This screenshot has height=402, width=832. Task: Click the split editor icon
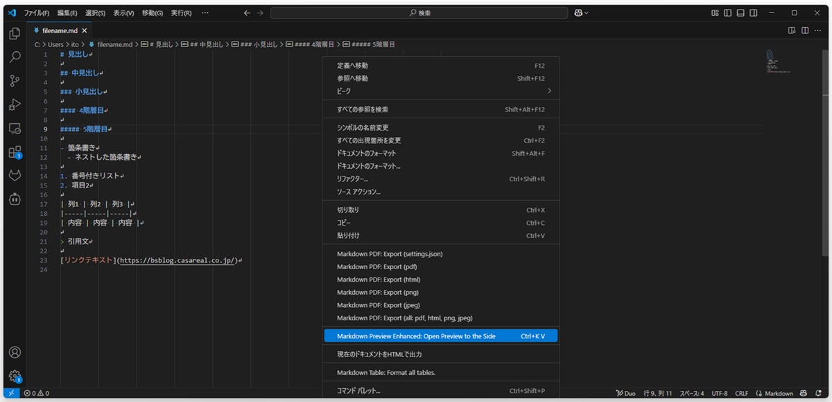[x=805, y=30]
